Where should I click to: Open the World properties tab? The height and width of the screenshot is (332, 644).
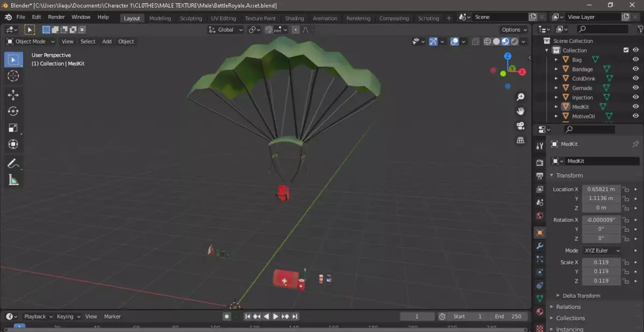[x=540, y=216]
